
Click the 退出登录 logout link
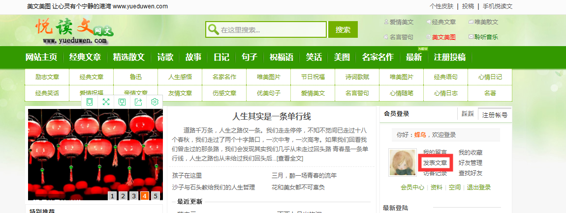(x=478, y=187)
